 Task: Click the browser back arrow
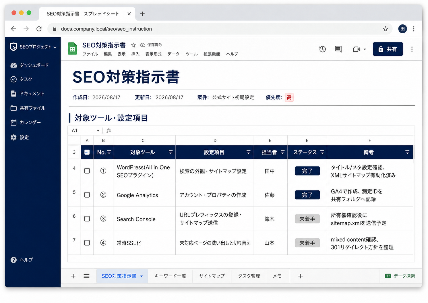tap(13, 29)
